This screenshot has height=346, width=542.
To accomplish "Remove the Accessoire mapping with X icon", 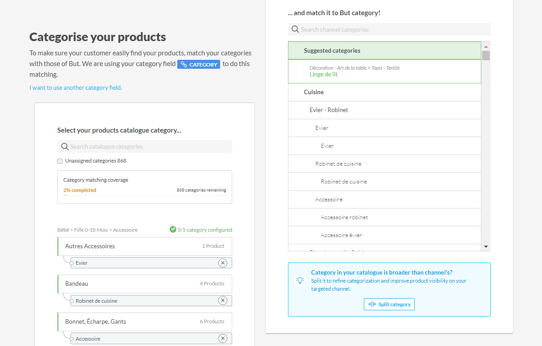I will tap(223, 339).
